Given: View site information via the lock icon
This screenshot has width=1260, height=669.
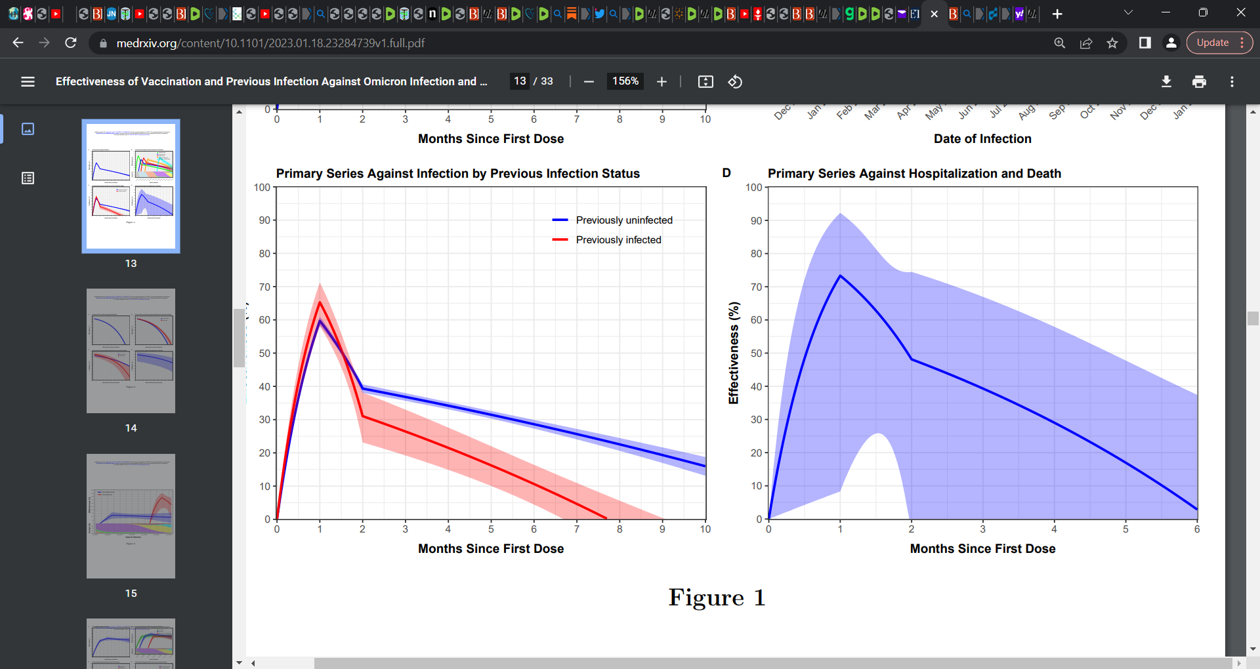Looking at the screenshot, I should click(x=102, y=43).
